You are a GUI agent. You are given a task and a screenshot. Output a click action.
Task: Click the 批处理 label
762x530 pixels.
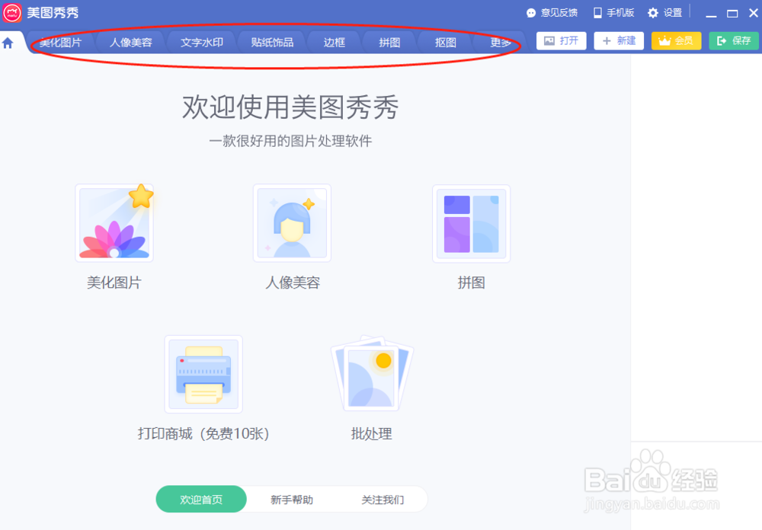(x=372, y=433)
